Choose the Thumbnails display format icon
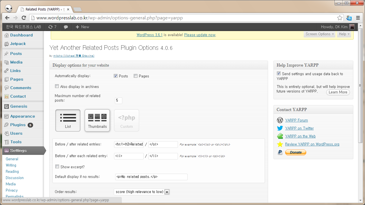Screen dimensions: 365x205 (97, 120)
